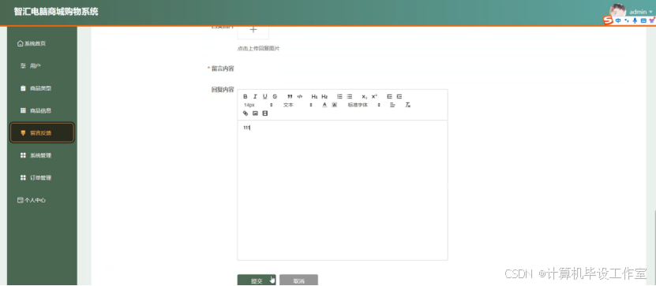Apply Heading 2 style
Viewport: 656px width, 286px height.
pos(324,96)
